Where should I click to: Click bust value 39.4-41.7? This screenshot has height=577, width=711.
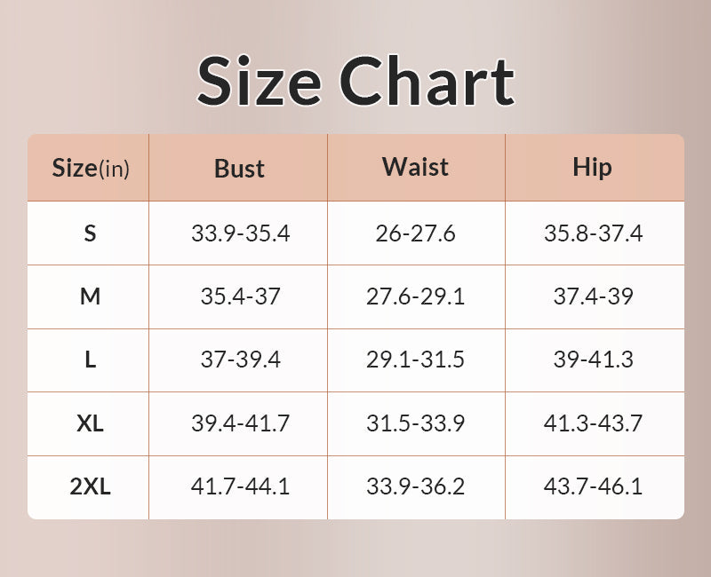pyautogui.click(x=240, y=423)
